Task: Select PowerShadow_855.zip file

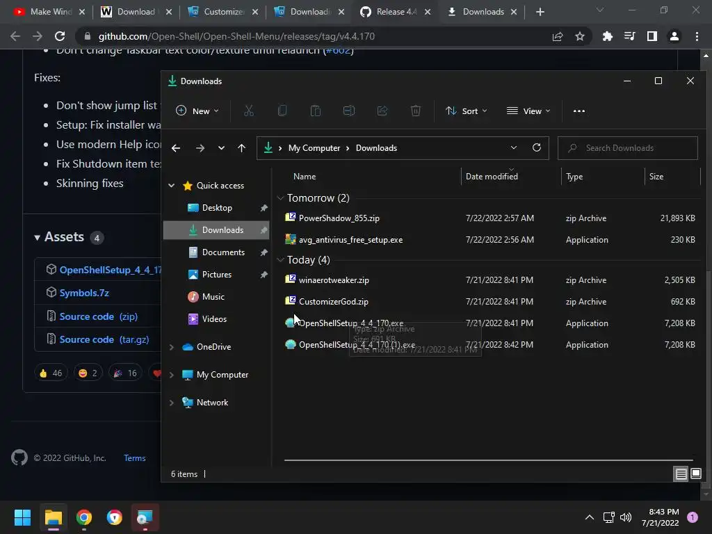Action: (339, 218)
